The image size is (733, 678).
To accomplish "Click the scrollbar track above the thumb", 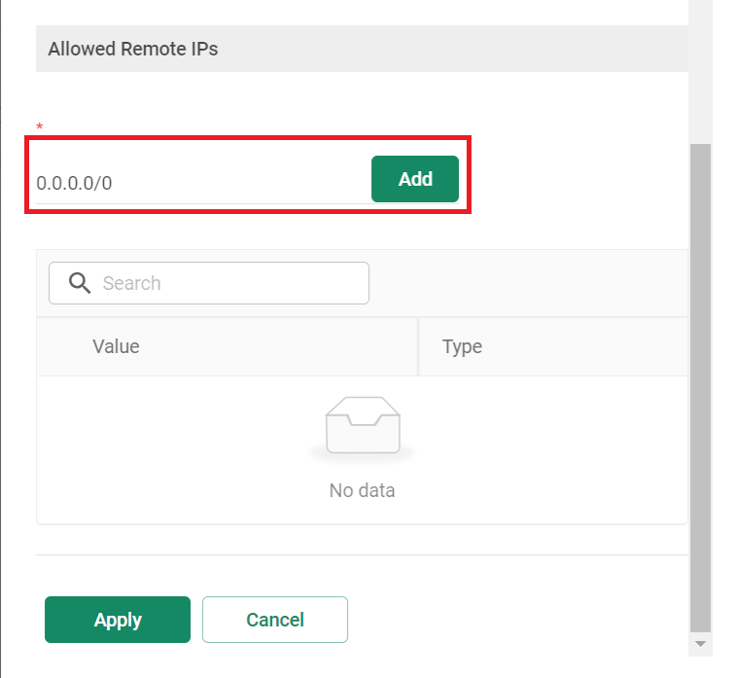I will tap(700, 70).
